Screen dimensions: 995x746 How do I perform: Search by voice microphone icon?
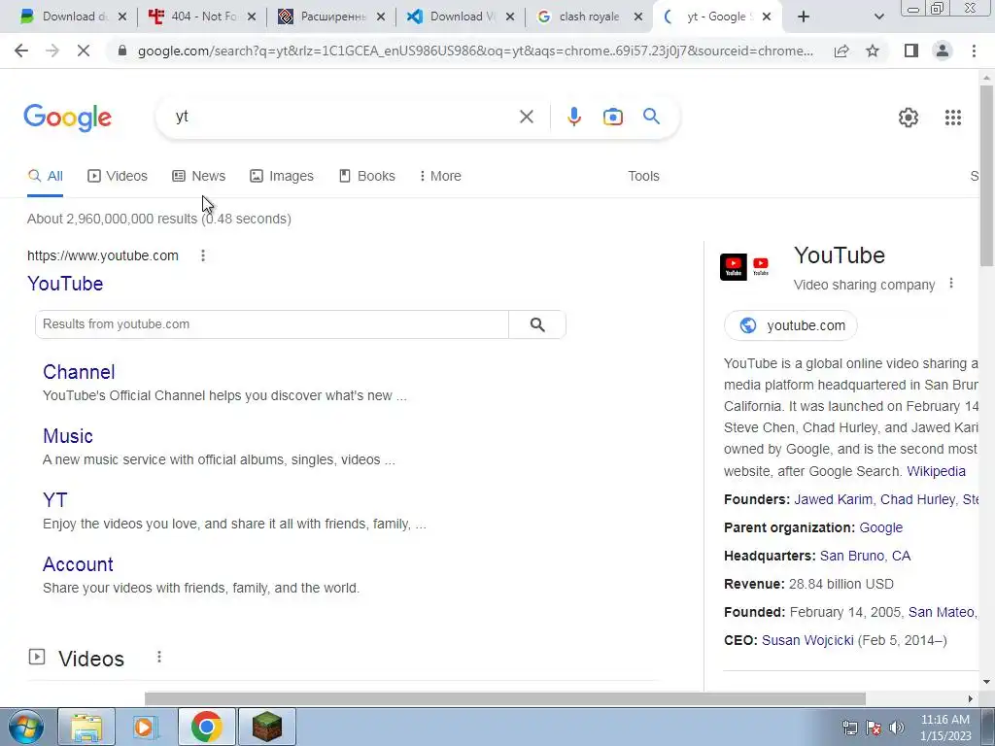coord(573,117)
